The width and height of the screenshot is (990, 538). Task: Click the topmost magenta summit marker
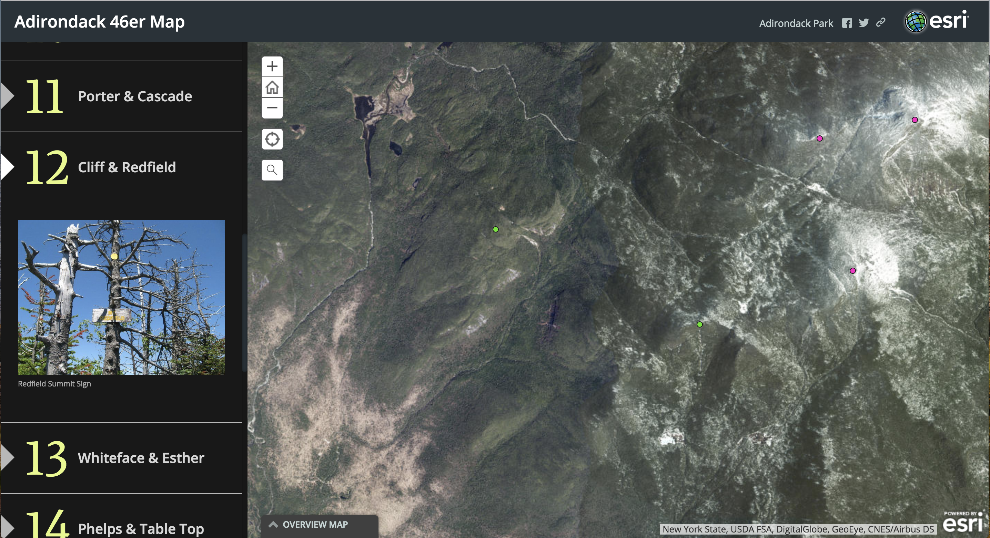(x=915, y=120)
